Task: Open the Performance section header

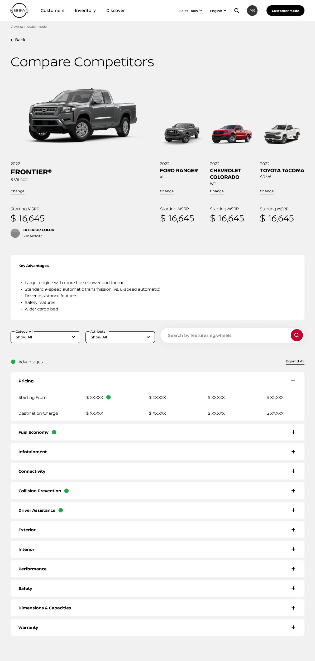Action: point(157,569)
